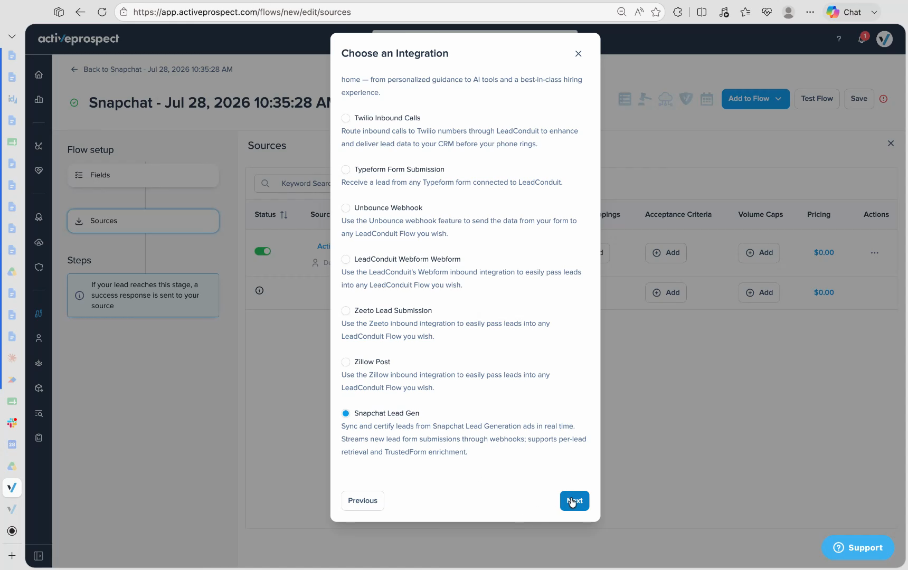Add Acceptance Criteria for the second source row

[x=666, y=293]
